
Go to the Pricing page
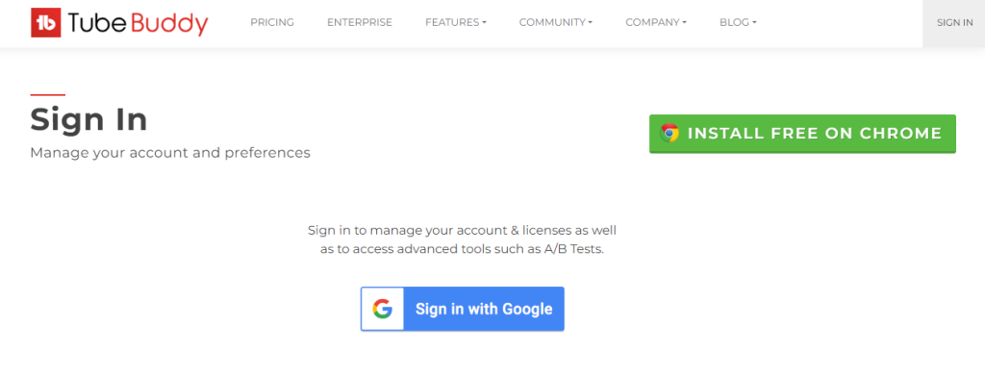(272, 23)
